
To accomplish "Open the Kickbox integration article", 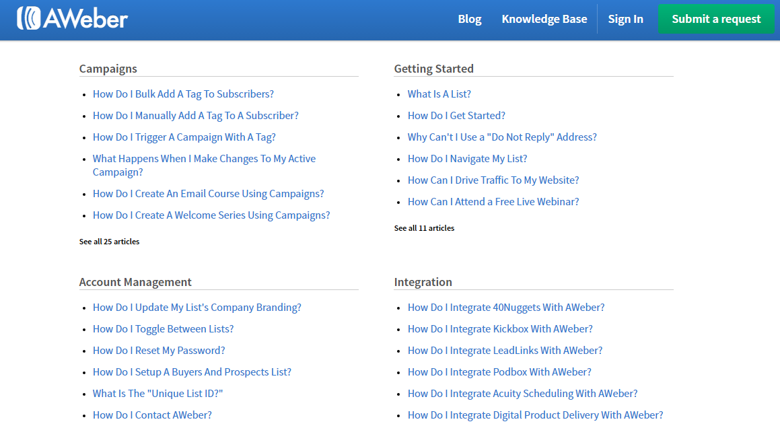I will (500, 329).
